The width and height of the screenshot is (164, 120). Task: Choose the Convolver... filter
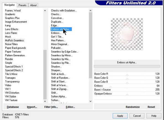57,18
